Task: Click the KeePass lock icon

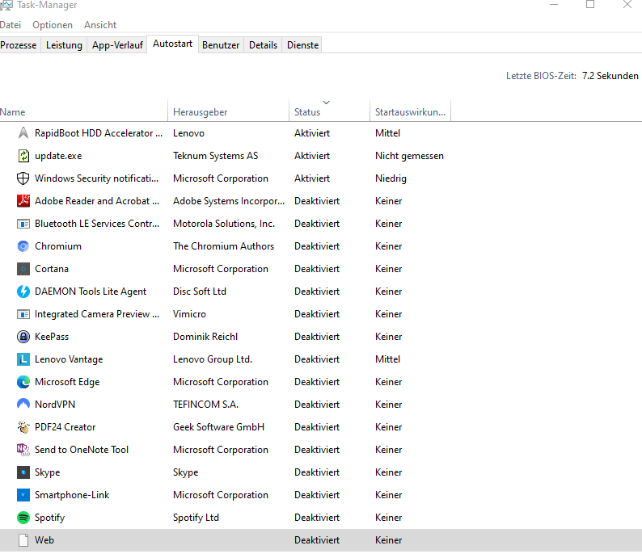Action: [x=23, y=337]
